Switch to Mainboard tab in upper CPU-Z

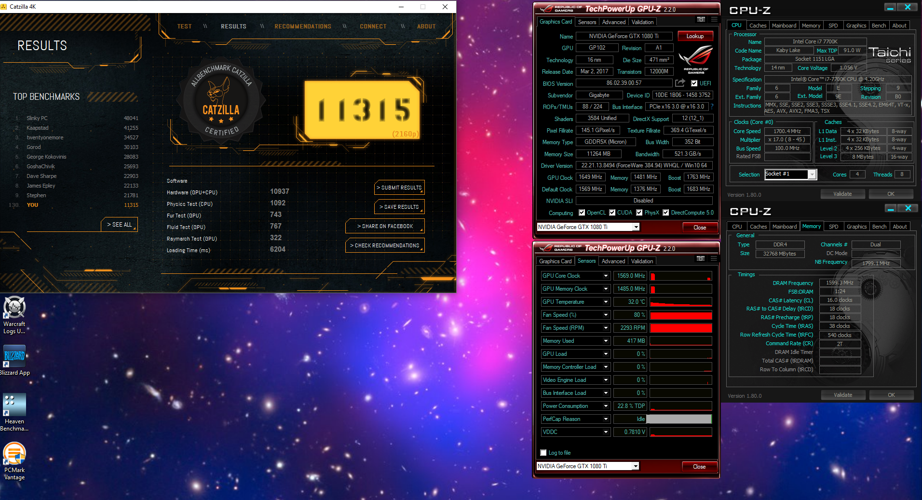[x=784, y=26]
